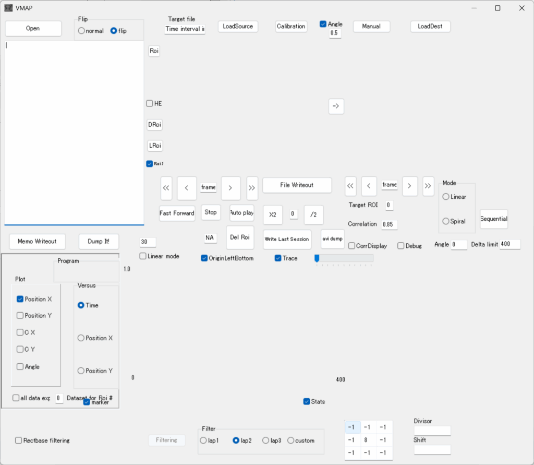The height and width of the screenshot is (465, 534).
Task: Click the center kernel cell showing 8
Action: (x=368, y=440)
